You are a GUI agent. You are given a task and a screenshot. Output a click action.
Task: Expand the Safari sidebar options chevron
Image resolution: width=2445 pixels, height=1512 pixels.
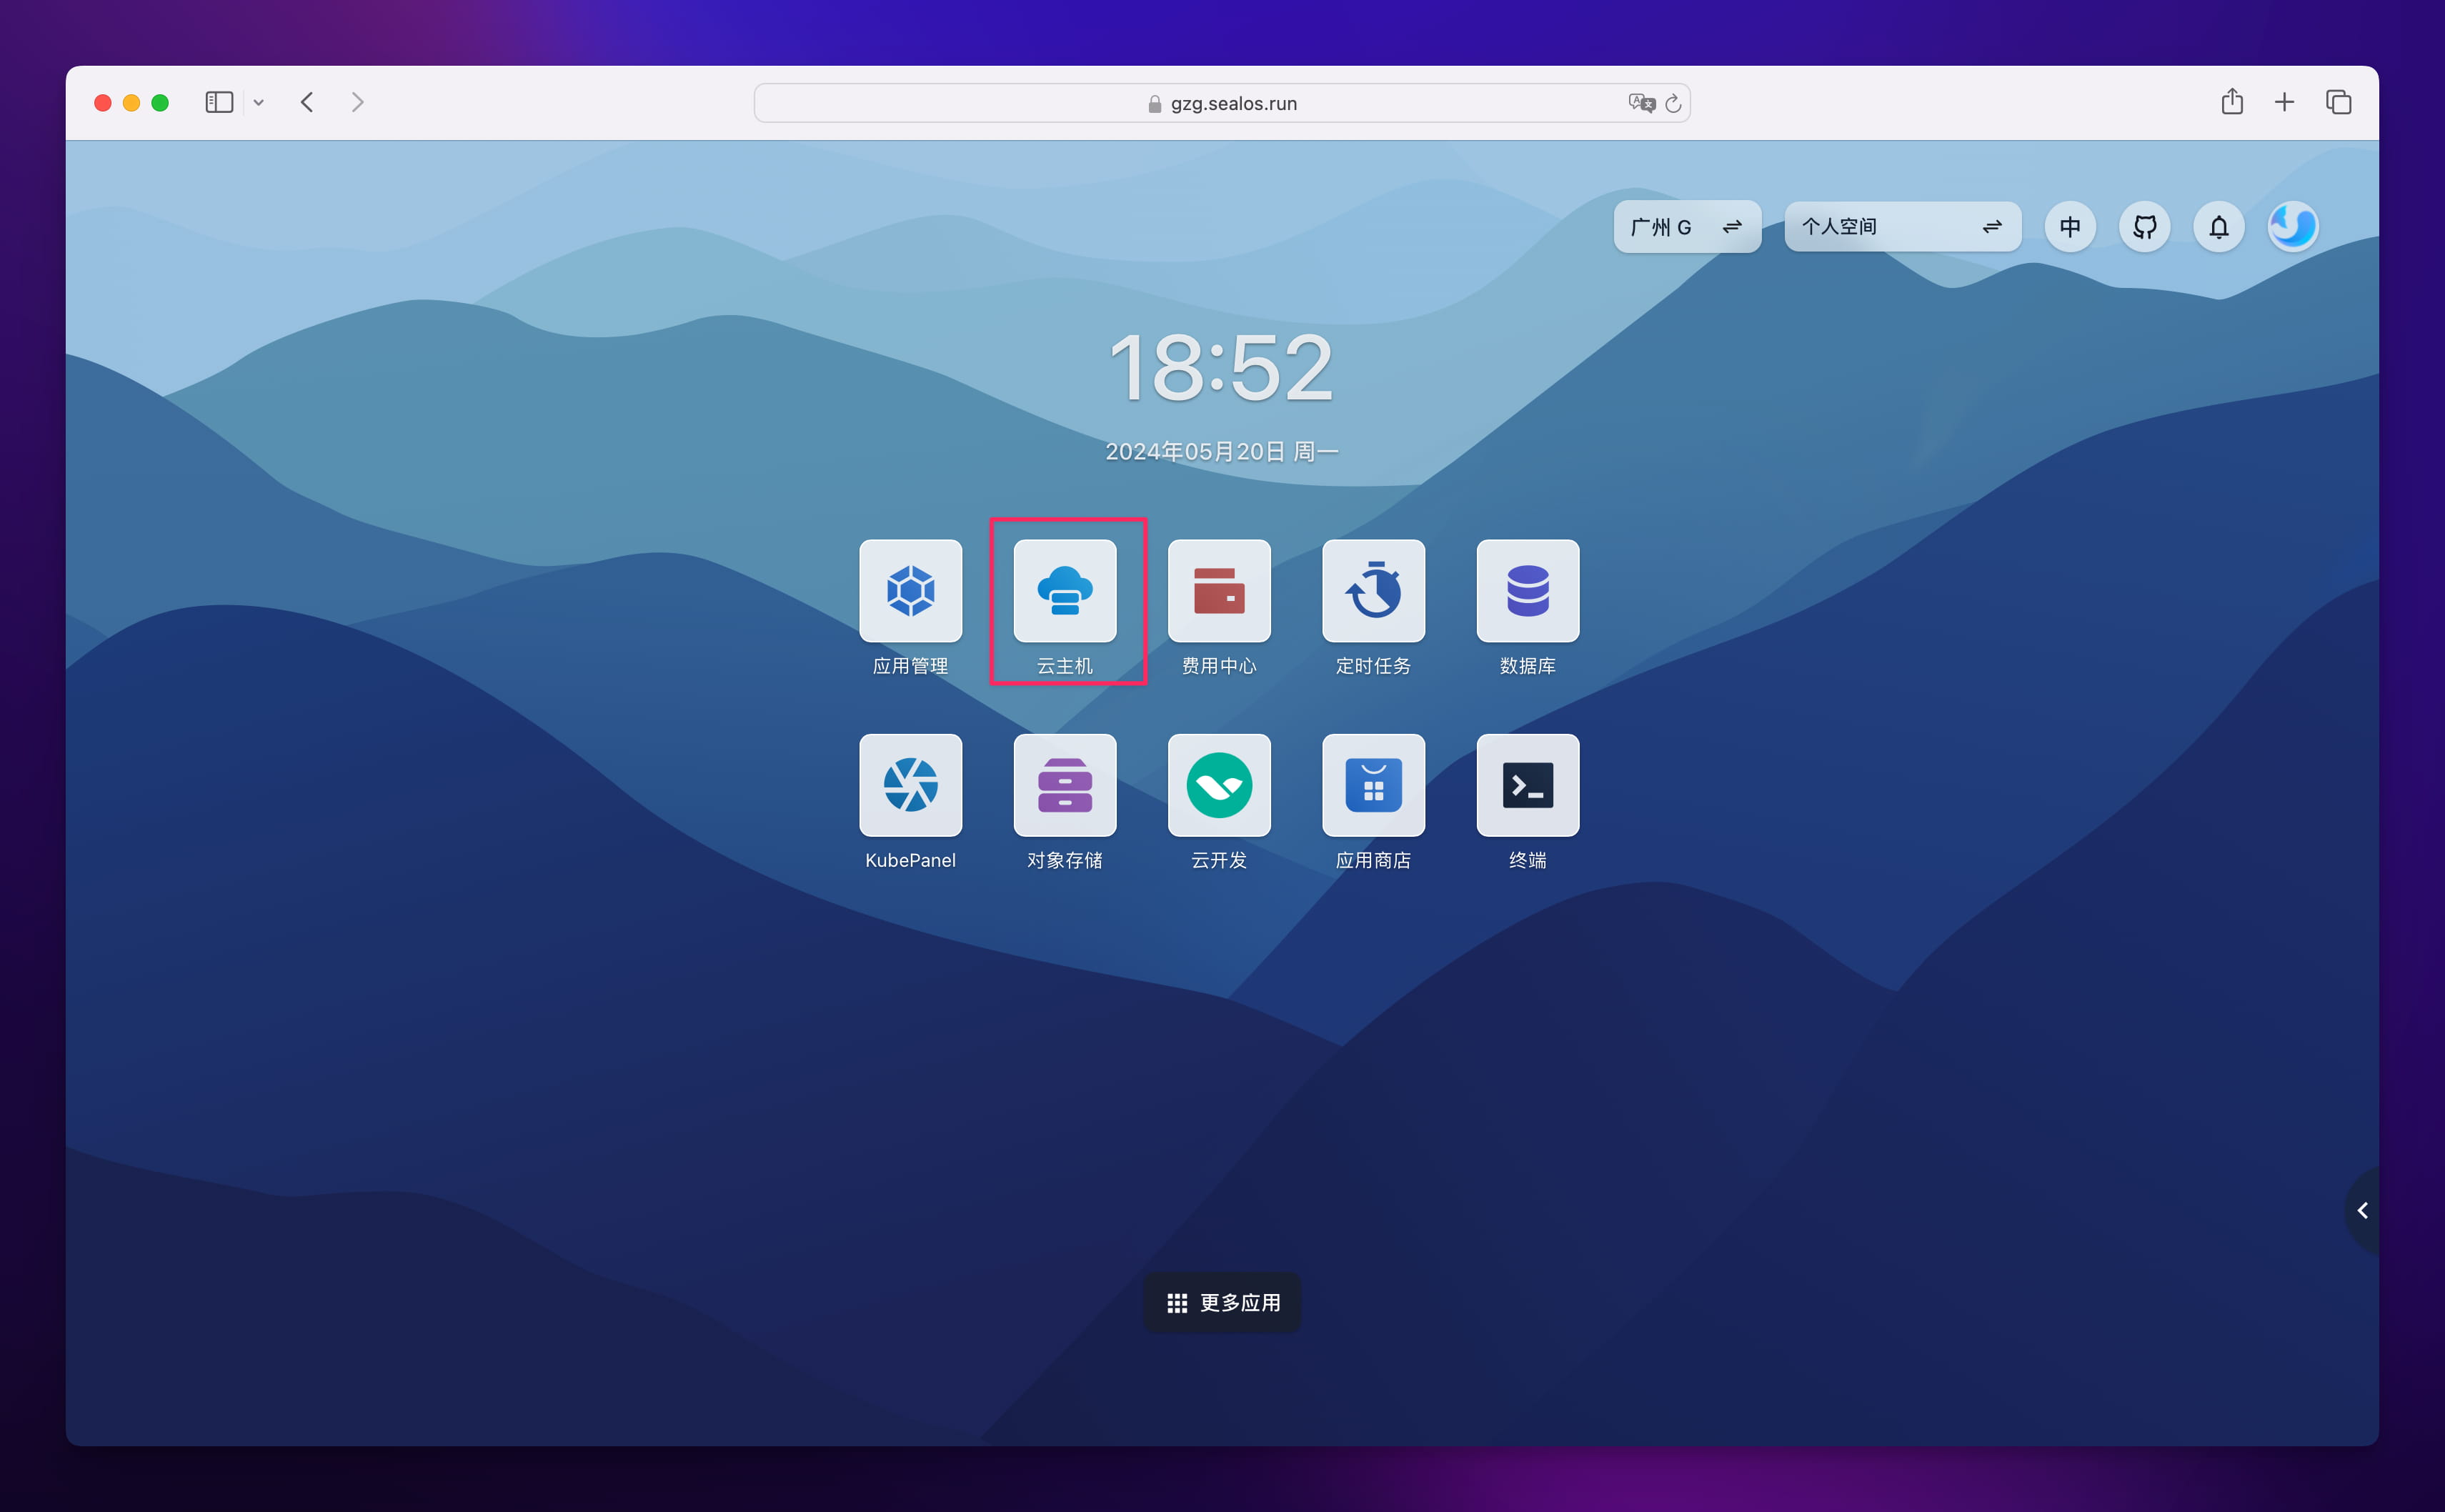[x=259, y=103]
